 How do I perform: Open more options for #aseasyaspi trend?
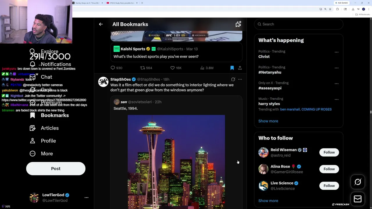(337, 84)
